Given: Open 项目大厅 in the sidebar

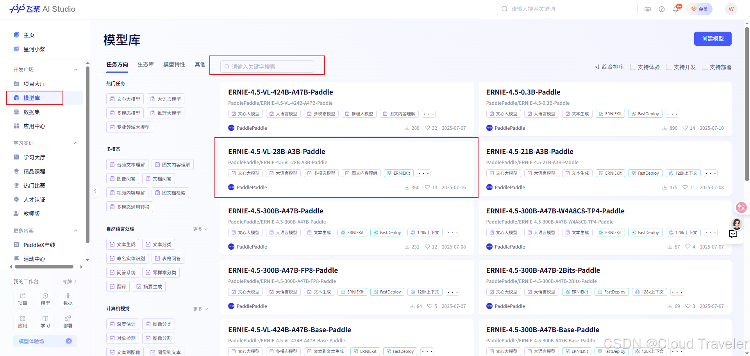Looking at the screenshot, I should (34, 84).
